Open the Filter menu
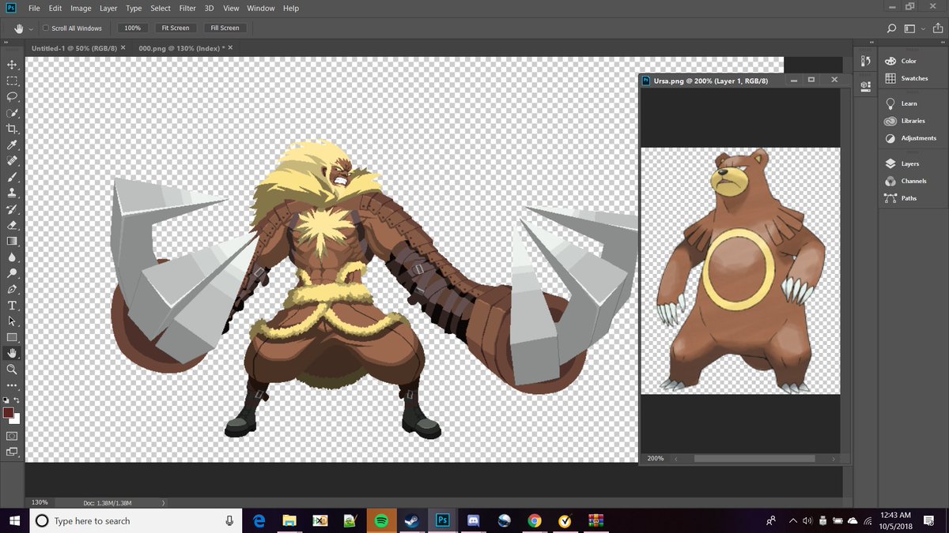The height and width of the screenshot is (533, 949). pos(187,8)
